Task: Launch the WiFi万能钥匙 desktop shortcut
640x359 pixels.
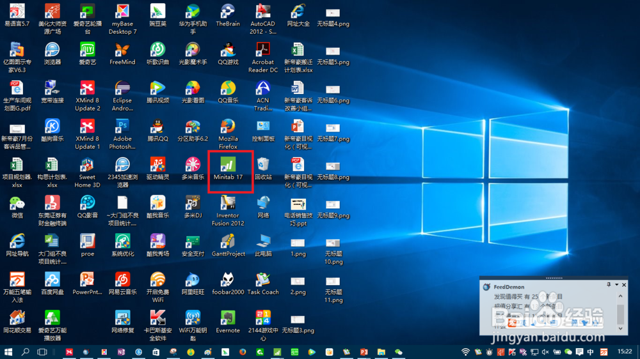Action: pyautogui.click(x=193, y=325)
